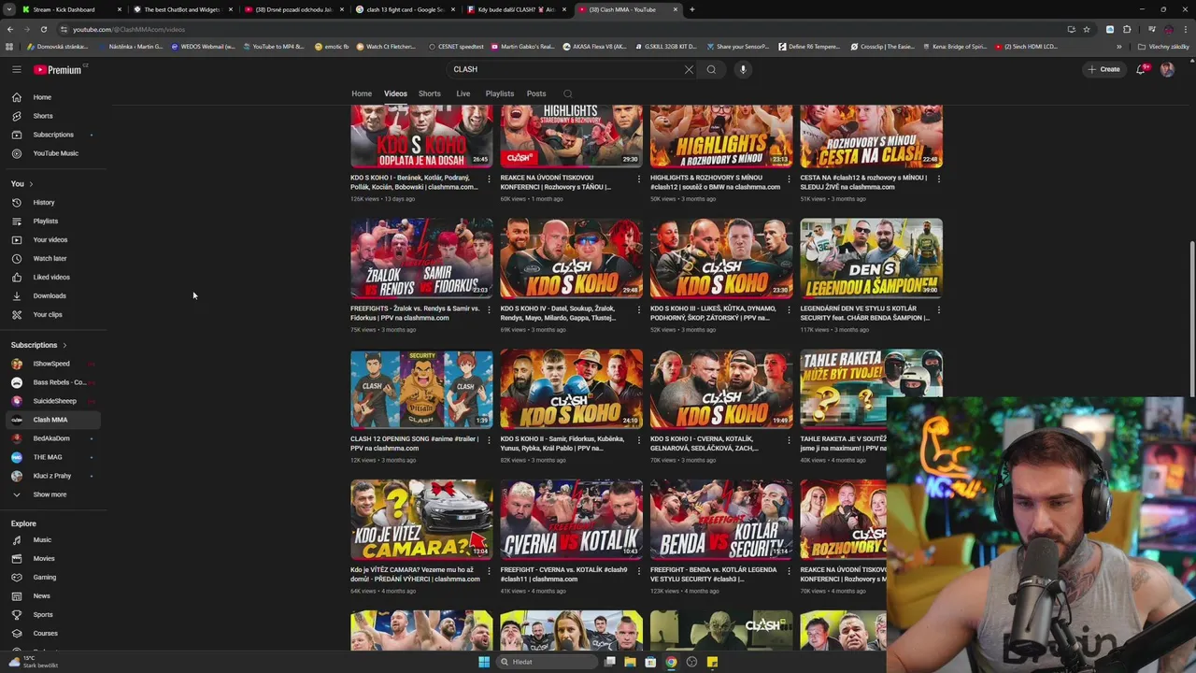Expand the You section chevron
This screenshot has width=1196, height=673.
click(x=31, y=183)
